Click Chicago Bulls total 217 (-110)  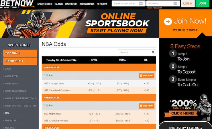[x=123, y=84]
